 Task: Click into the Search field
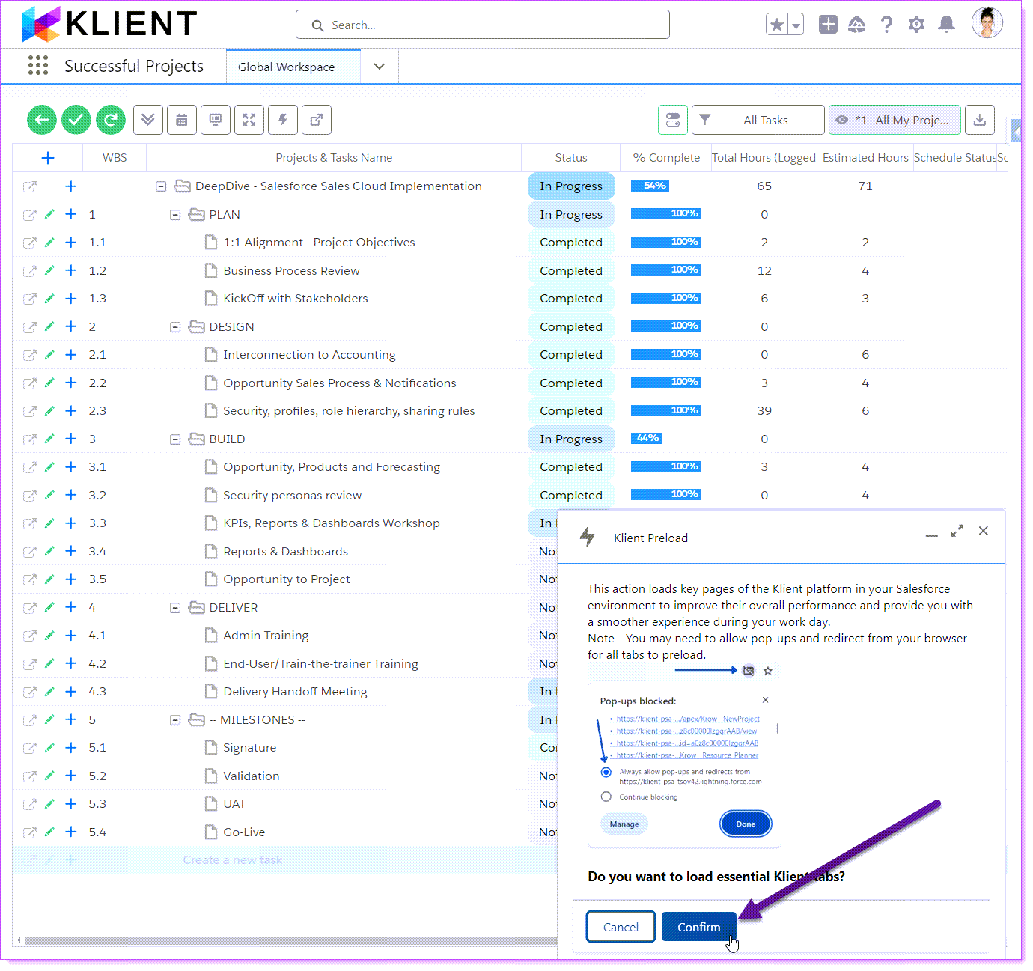tap(483, 25)
